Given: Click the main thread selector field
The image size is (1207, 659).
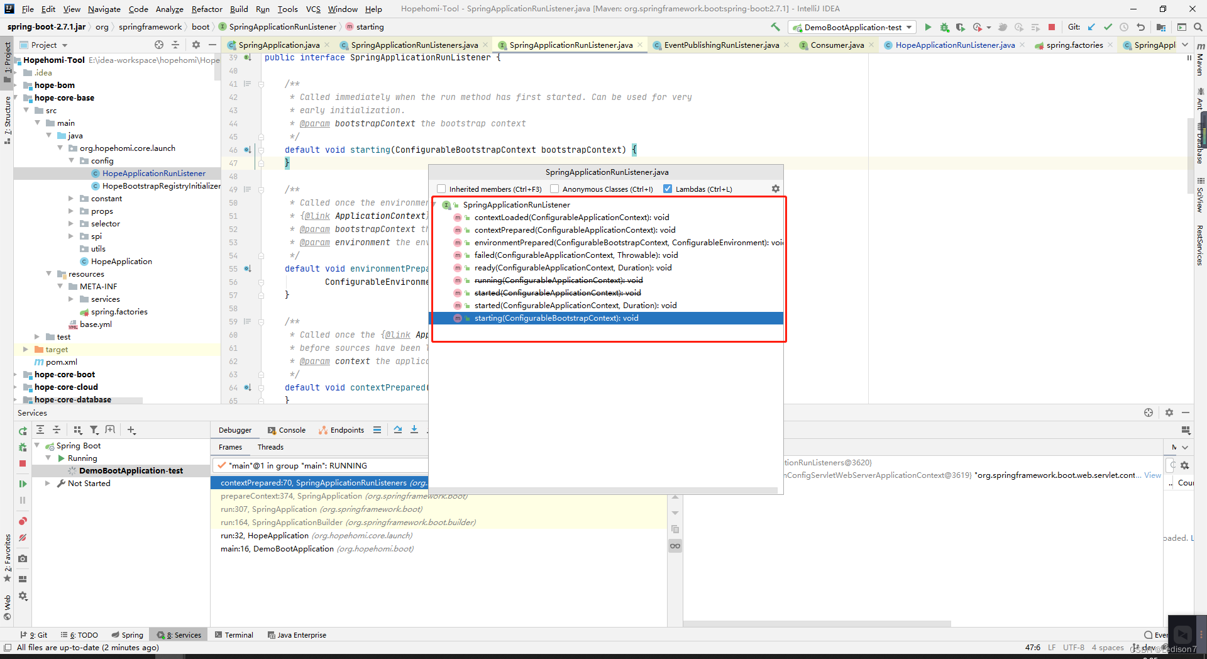Looking at the screenshot, I should point(321,466).
